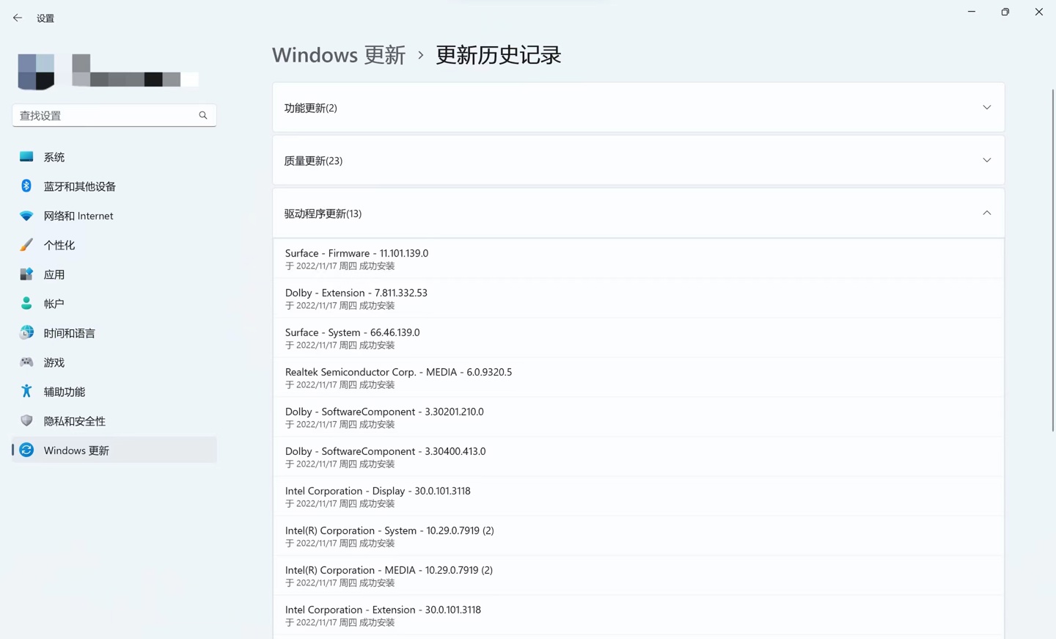Focus the 查找设置 search box
The height and width of the screenshot is (639, 1056).
114,115
